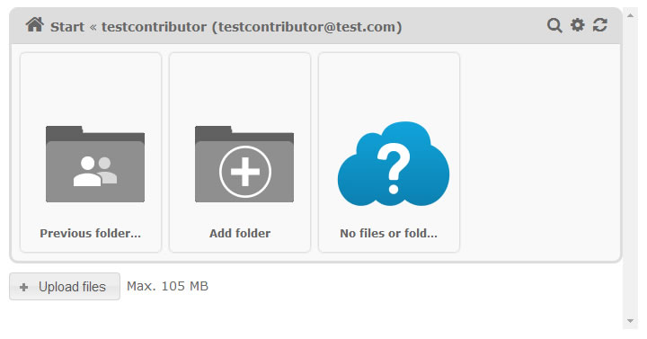
Task: Click the « separator in the breadcrumb
Action: [x=93, y=27]
